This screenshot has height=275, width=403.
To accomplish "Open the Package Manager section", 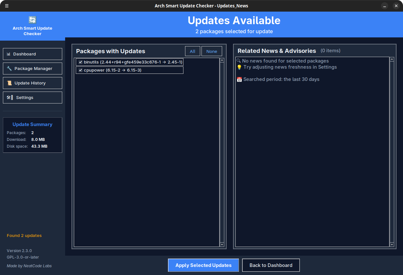I will point(32,68).
